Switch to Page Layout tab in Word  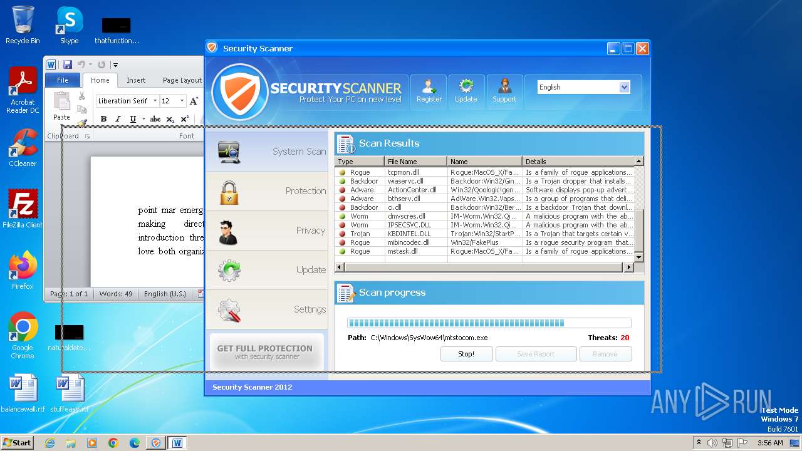182,80
